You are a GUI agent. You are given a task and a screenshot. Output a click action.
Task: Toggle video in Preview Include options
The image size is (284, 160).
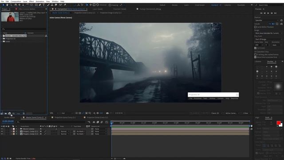click(270, 24)
